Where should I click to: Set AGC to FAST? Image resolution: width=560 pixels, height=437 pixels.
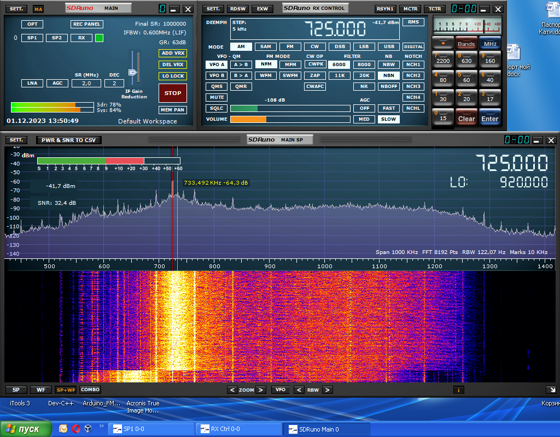389,108
